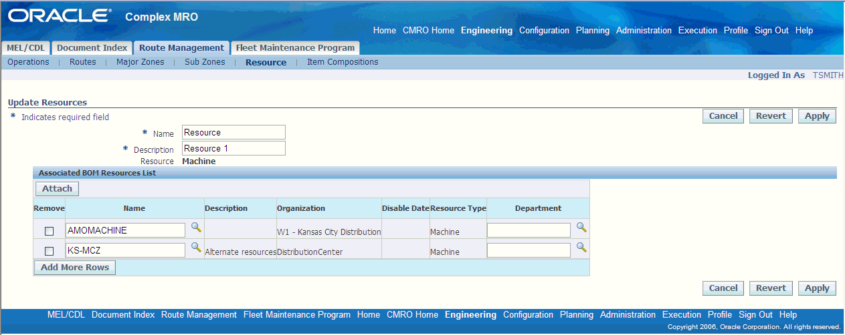The height and width of the screenshot is (335, 845).
Task: Open department search for AMOMACHINE row
Action: tap(581, 228)
